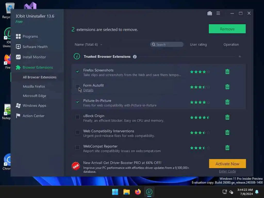The image size is (264, 198).
Task: Click the Operation column header
Action: click(231, 44)
